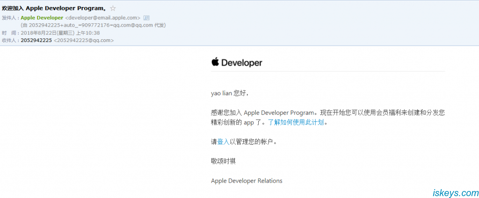Open the 了解如何使用此计划 link
The height and width of the screenshot is (198, 479).
coord(296,122)
